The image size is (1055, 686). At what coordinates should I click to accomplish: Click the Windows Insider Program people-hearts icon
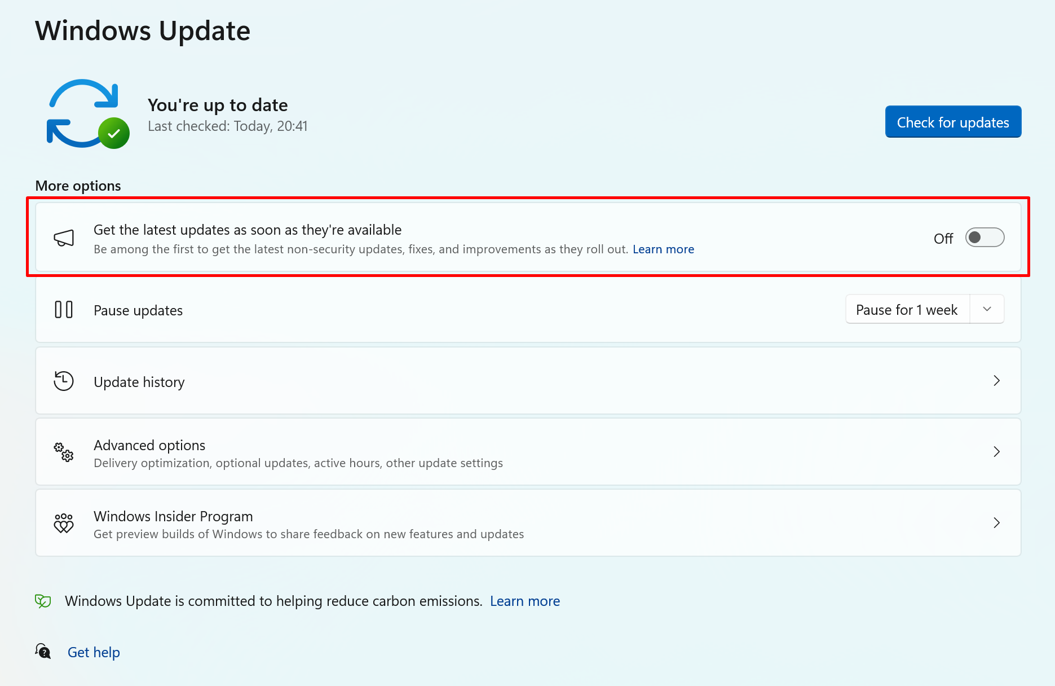coord(64,523)
